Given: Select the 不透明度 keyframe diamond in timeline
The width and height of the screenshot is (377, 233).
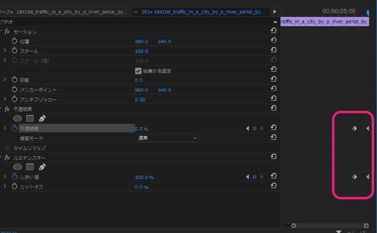Looking at the screenshot, I should [x=354, y=128].
